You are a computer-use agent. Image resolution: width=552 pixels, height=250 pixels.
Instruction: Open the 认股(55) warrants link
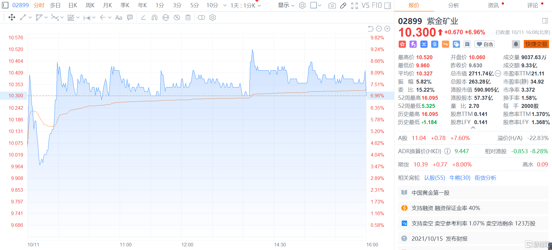pyautogui.click(x=434, y=178)
